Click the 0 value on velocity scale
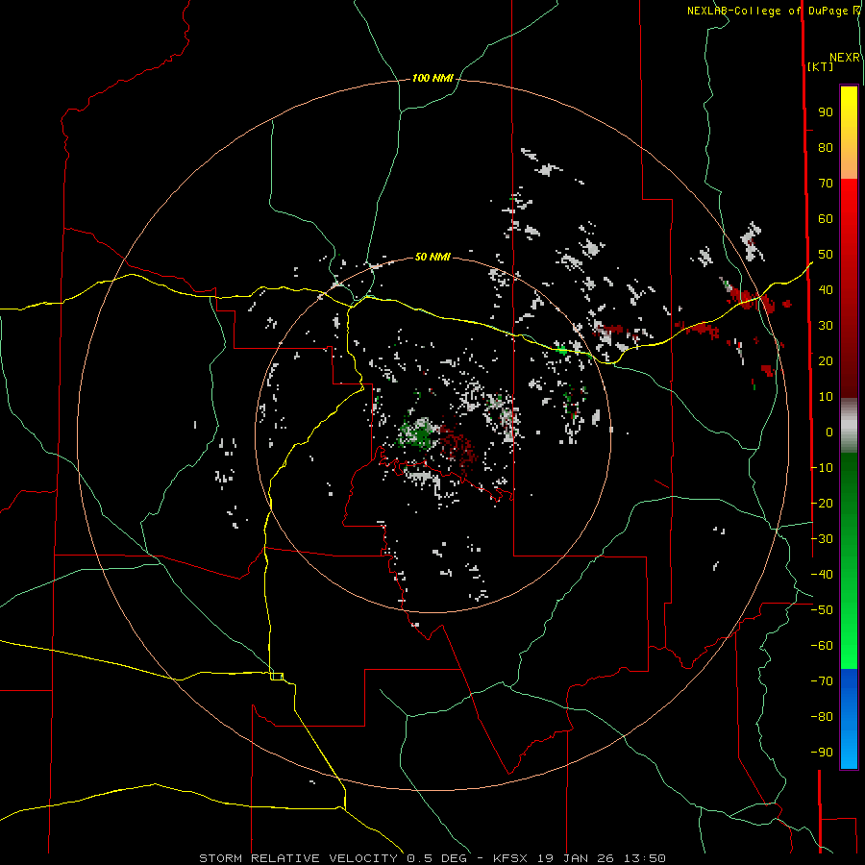The width and height of the screenshot is (865, 865). (829, 432)
